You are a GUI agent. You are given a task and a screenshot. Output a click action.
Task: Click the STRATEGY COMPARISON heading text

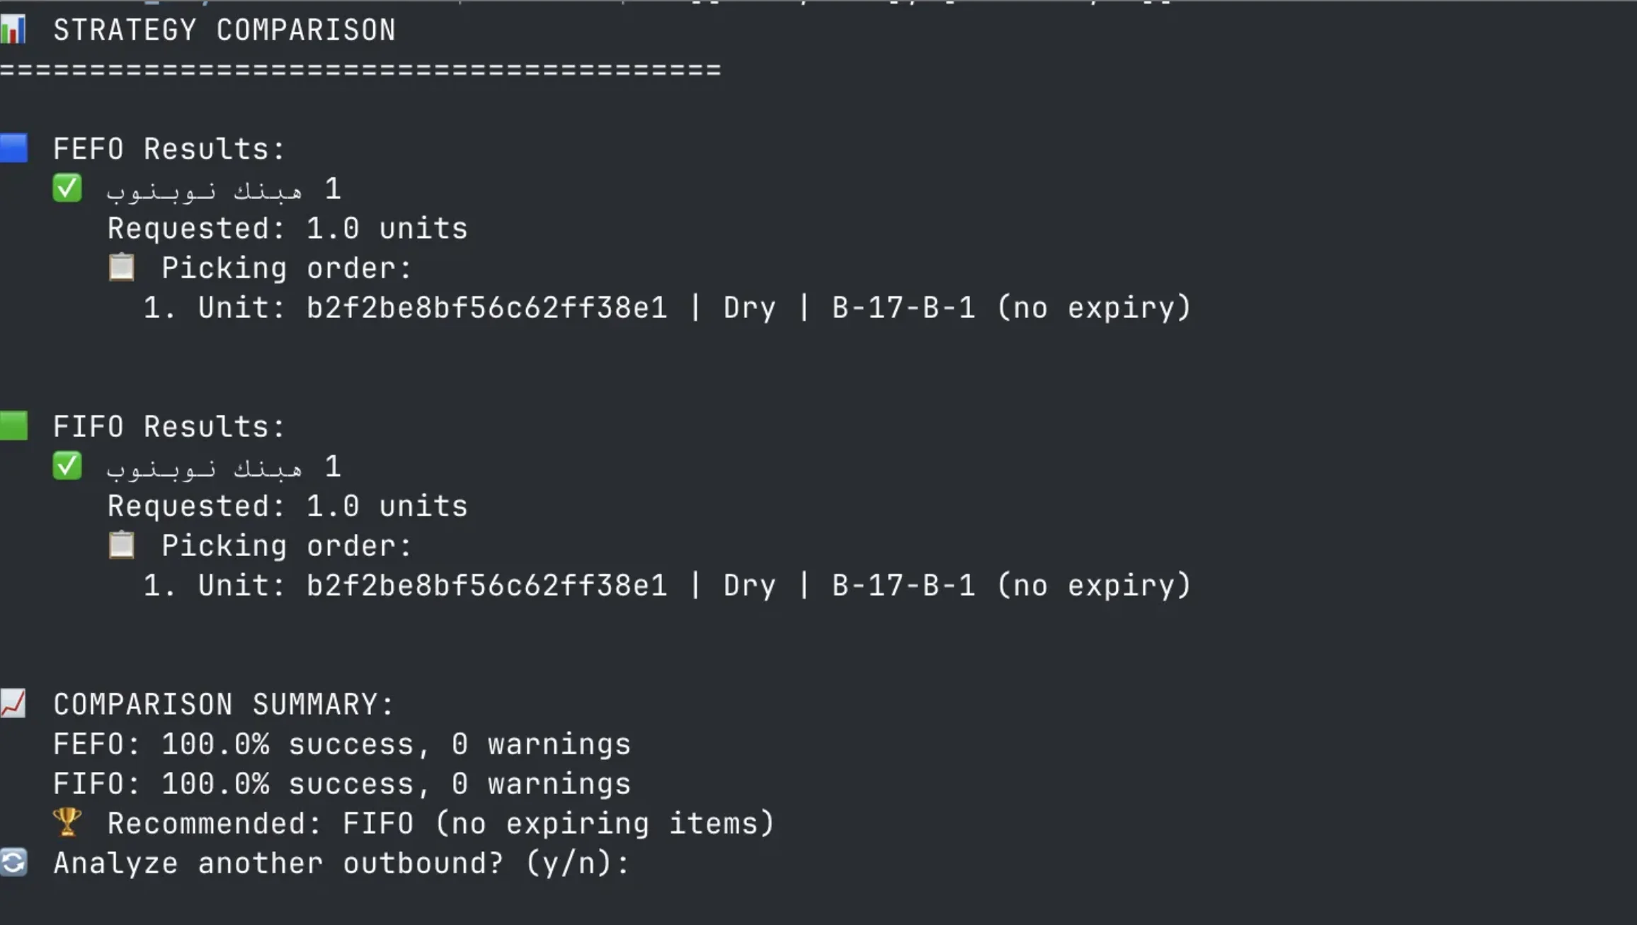pos(224,30)
